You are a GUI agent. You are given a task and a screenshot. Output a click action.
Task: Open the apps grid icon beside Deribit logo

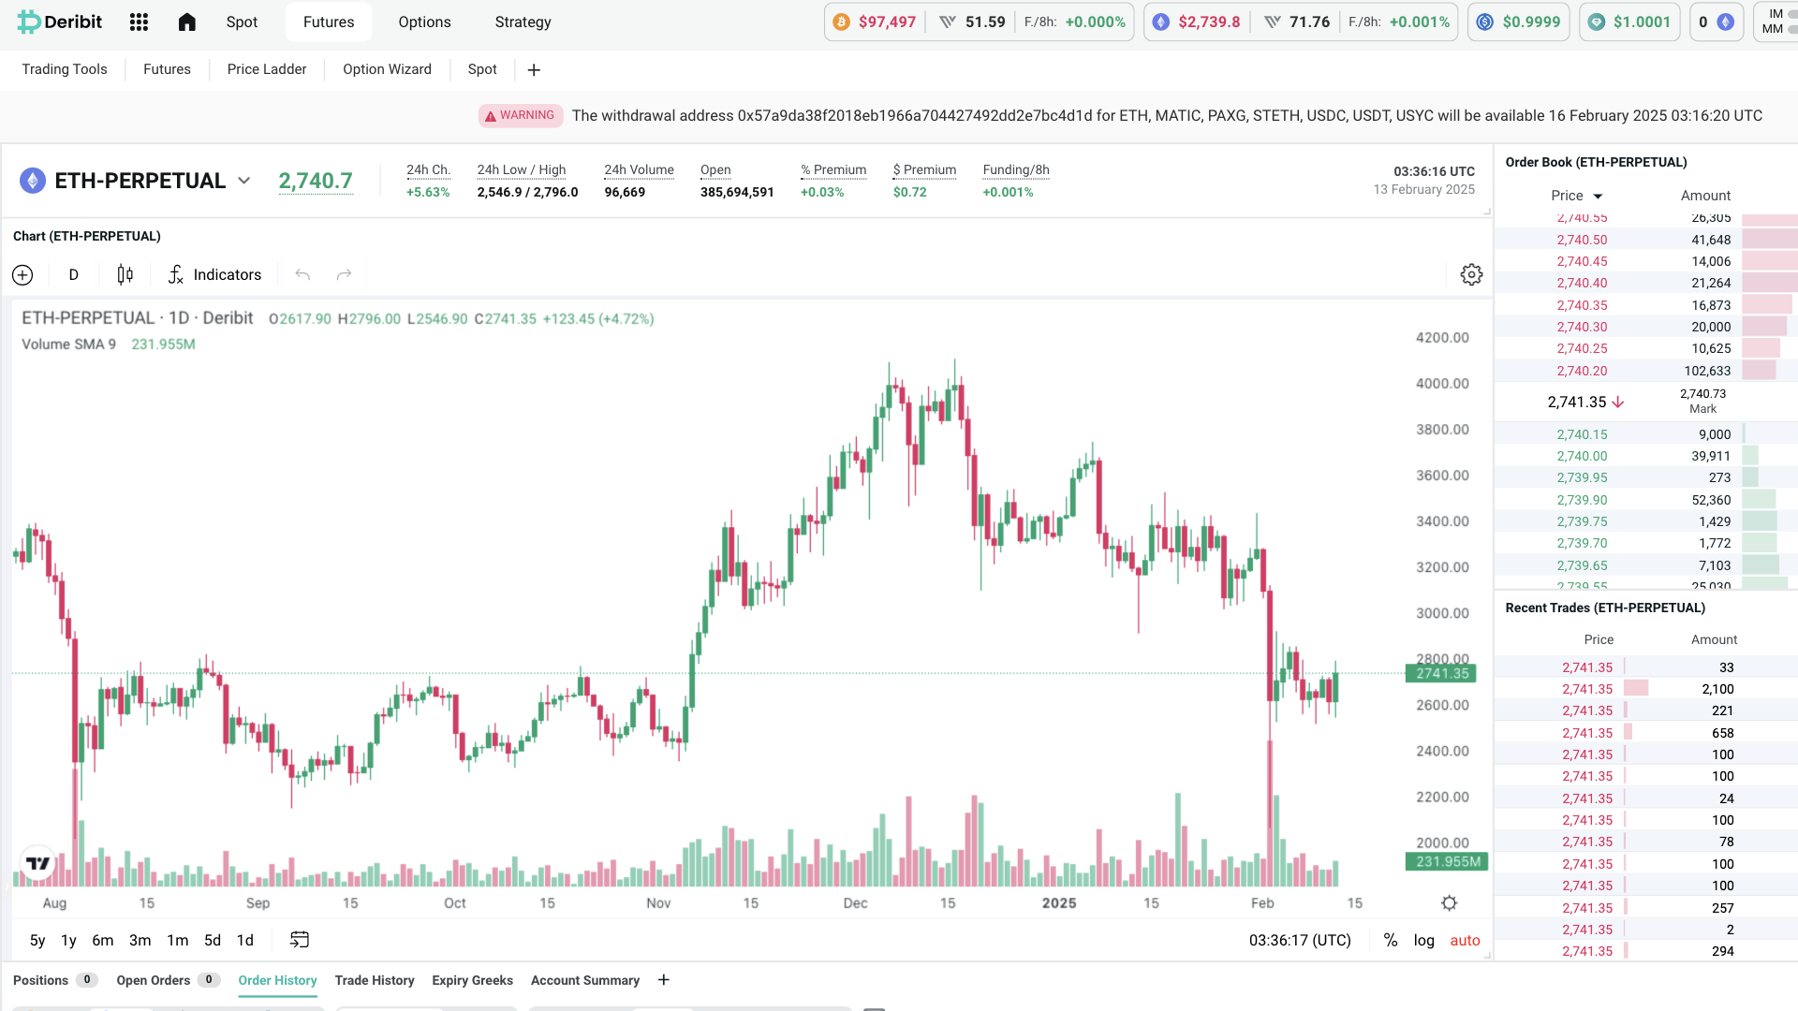click(x=139, y=22)
